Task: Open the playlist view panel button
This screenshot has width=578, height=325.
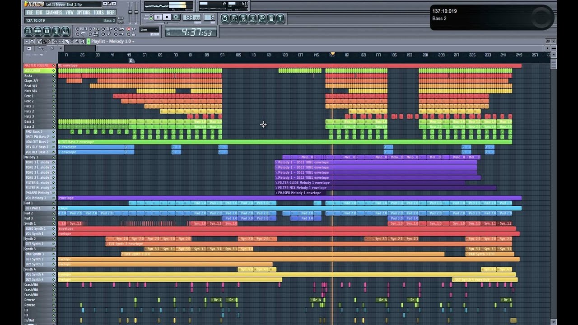Action: pyautogui.click(x=28, y=31)
